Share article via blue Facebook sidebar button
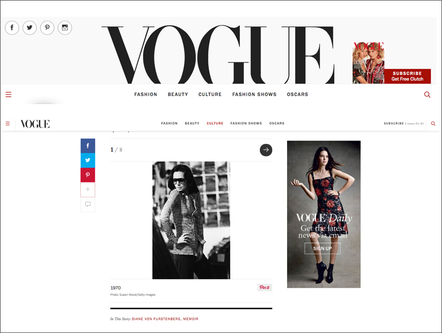442x333 pixels. 88,146
